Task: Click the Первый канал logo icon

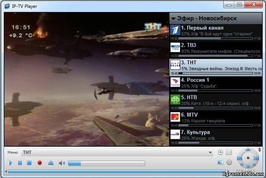Action: pyautogui.click(x=175, y=30)
